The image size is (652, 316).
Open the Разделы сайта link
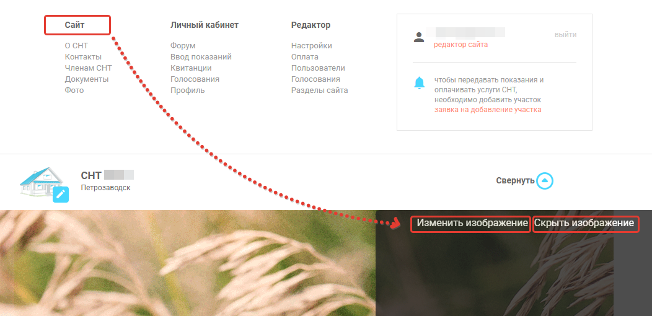click(319, 90)
